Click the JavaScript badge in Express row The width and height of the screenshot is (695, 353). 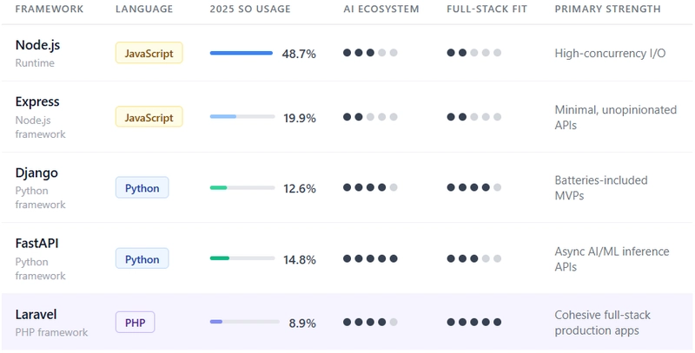[149, 117]
